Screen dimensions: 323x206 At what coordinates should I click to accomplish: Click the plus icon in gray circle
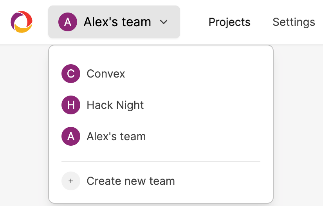click(x=71, y=181)
